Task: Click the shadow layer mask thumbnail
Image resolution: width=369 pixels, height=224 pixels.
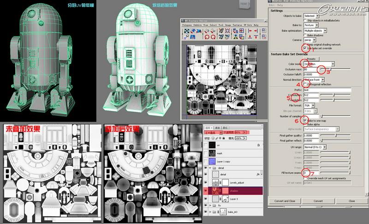Action: tap(225, 191)
